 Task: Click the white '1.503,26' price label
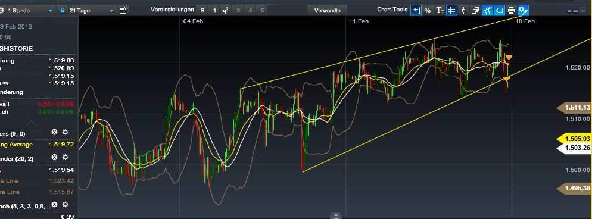pyautogui.click(x=574, y=148)
